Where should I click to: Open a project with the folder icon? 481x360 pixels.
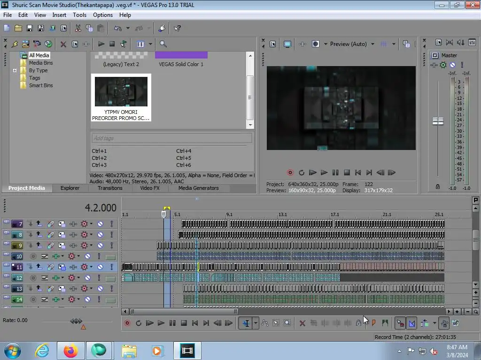click(x=18, y=28)
